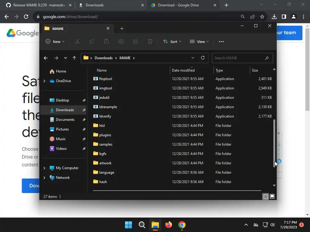Viewport: 310px width, 232px height.
Task: Click the Rename icon in Explorer toolbar
Action: point(121,41)
